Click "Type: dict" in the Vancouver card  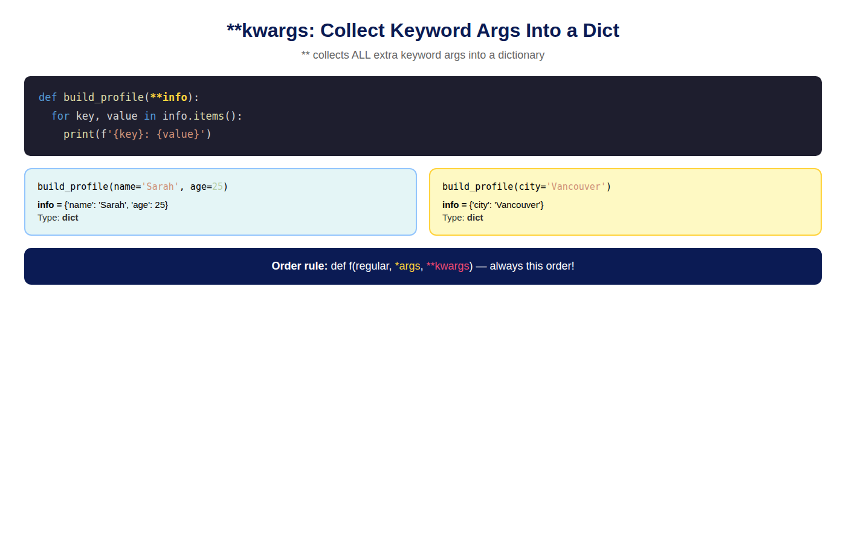(x=463, y=218)
